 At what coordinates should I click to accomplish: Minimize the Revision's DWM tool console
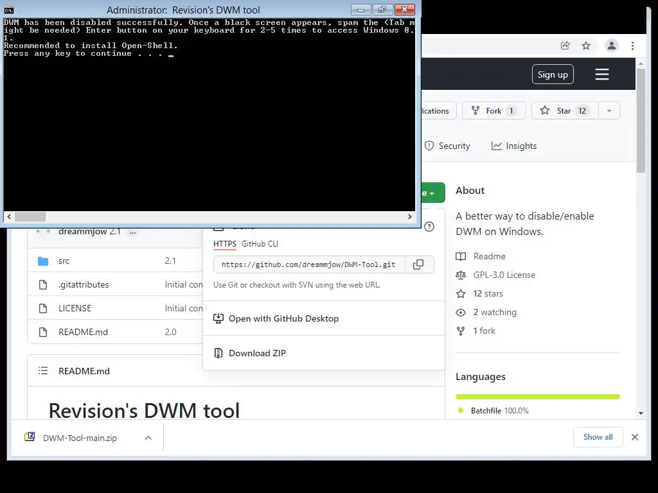coord(361,9)
